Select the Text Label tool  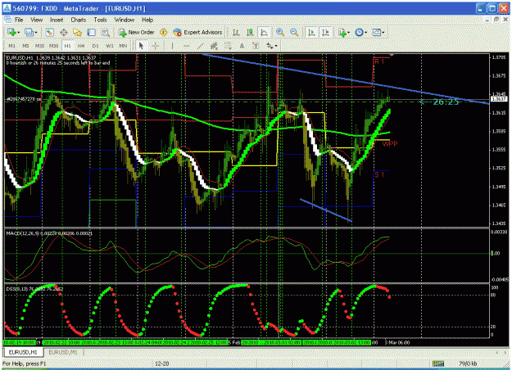[x=256, y=46]
